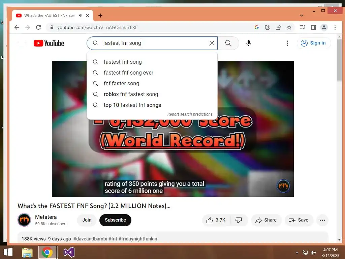The height and width of the screenshot is (259, 345).
Task: Open the YouTube hamburger guide menu
Action: (22, 43)
